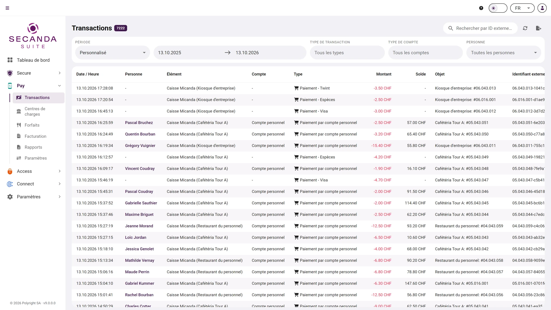Click the Secanda Suite logo
This screenshot has width=551, height=310.
pyautogui.click(x=33, y=36)
